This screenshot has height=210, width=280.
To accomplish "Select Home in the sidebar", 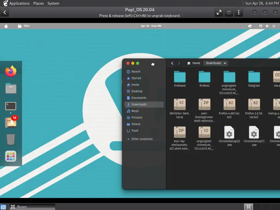I will coord(144,85).
